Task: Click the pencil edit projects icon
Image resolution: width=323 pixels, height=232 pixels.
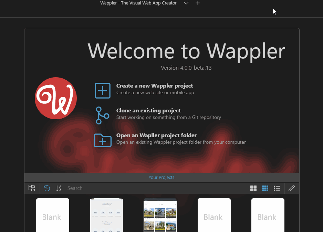Action: click(x=292, y=188)
